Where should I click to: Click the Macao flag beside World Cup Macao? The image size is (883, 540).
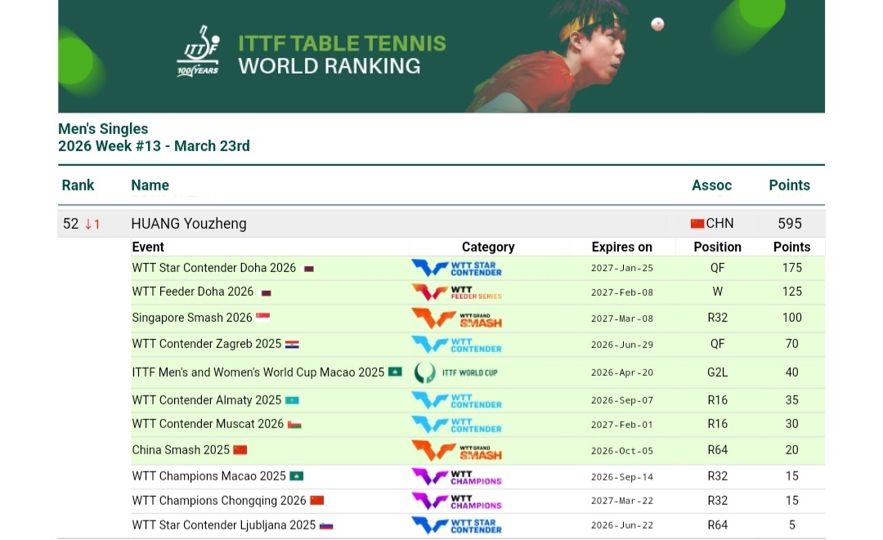click(x=396, y=372)
